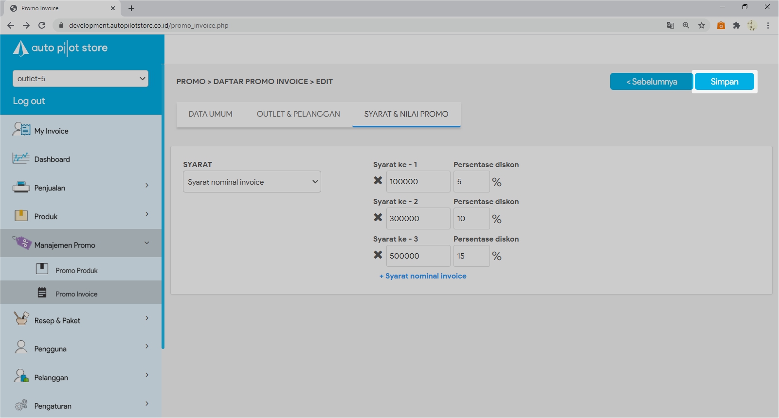Click the + Syarat nominal invoice link
The width and height of the screenshot is (779, 418).
423,276
